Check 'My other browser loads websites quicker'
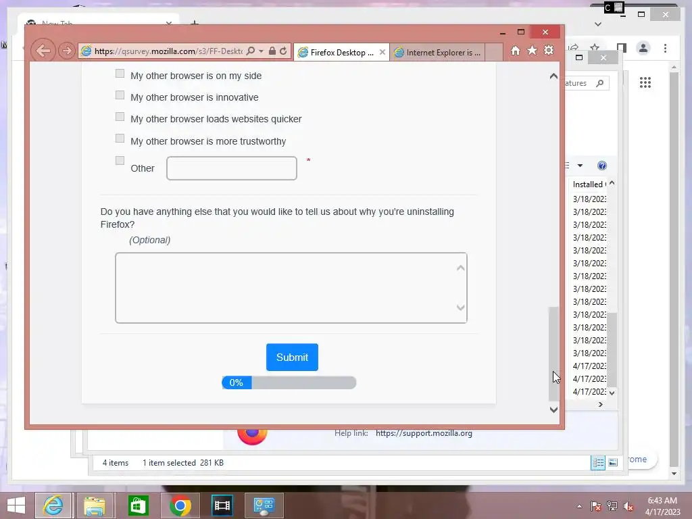The height and width of the screenshot is (519, 692). point(120,116)
